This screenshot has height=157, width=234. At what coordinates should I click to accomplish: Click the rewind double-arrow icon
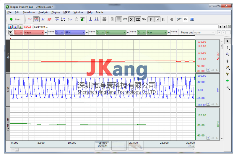click(x=171, y=19)
